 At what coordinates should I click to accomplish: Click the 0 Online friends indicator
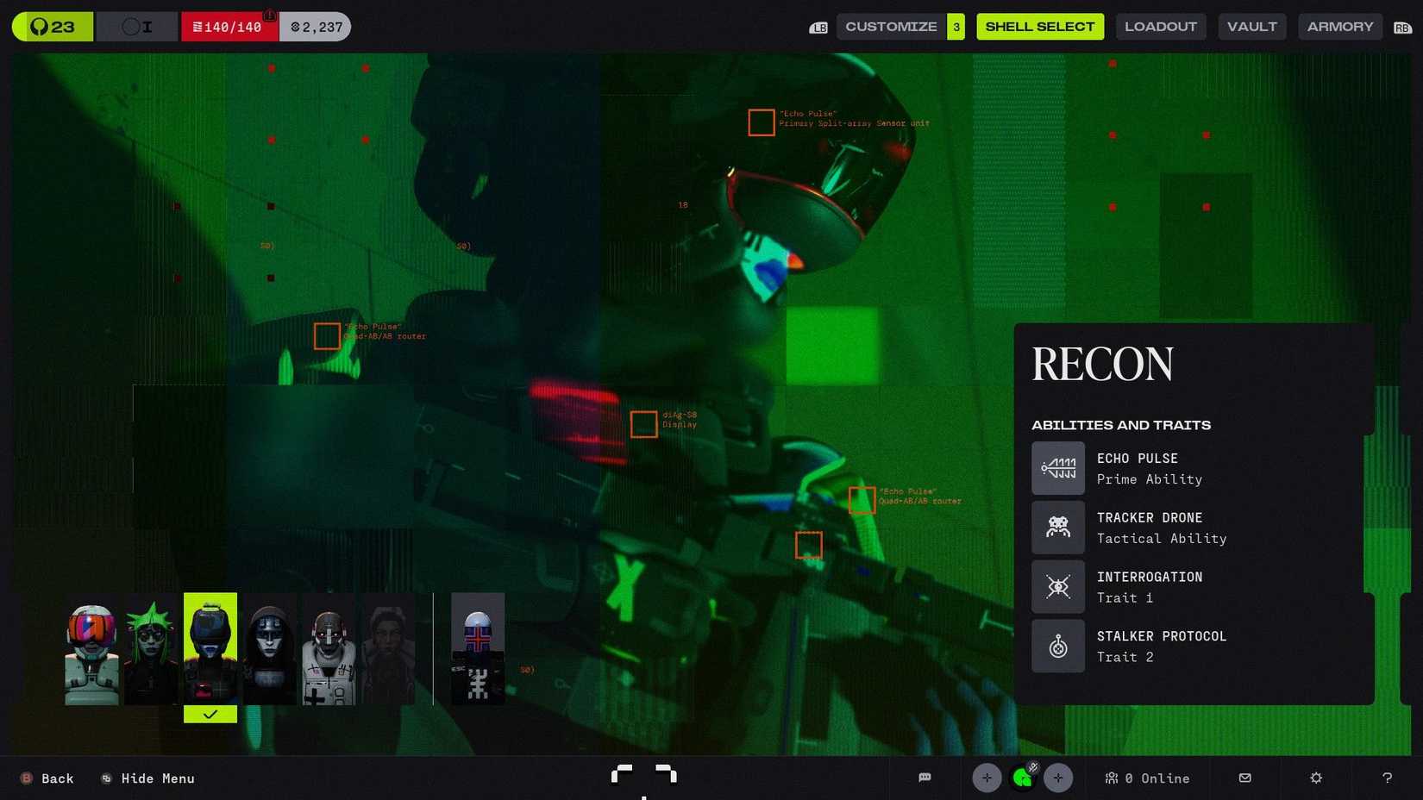[x=1147, y=778]
